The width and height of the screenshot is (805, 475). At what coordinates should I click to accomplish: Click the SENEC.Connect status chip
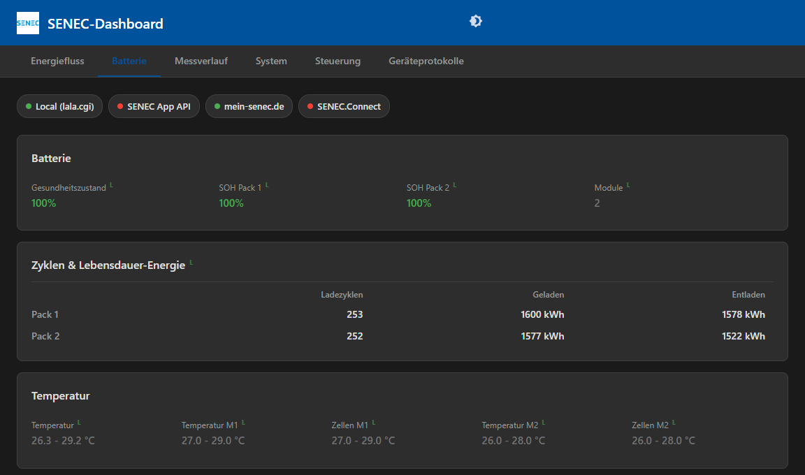(344, 106)
